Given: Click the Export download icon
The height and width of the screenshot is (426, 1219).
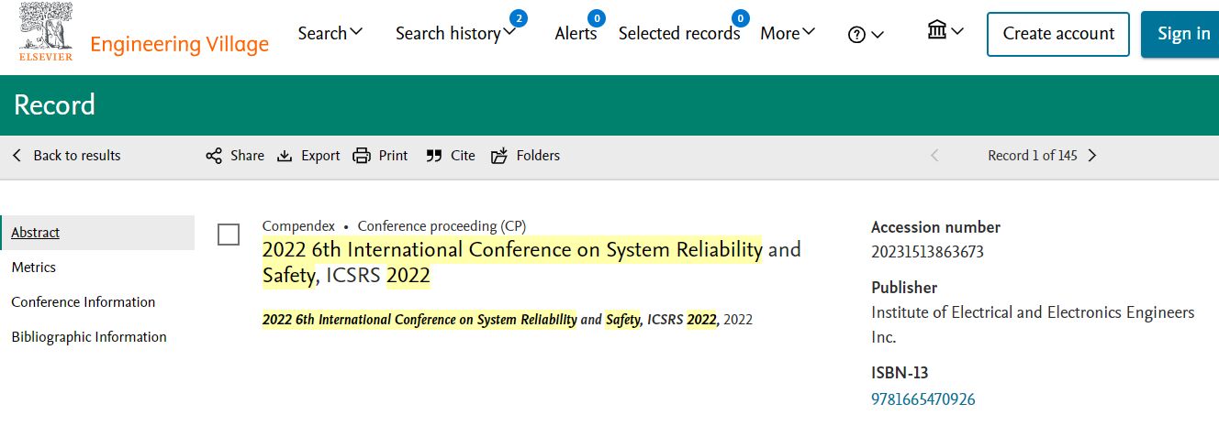Looking at the screenshot, I should click(285, 156).
